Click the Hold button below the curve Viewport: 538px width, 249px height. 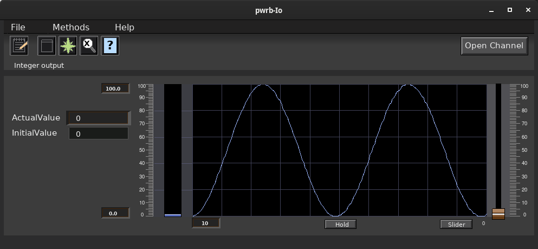point(340,224)
